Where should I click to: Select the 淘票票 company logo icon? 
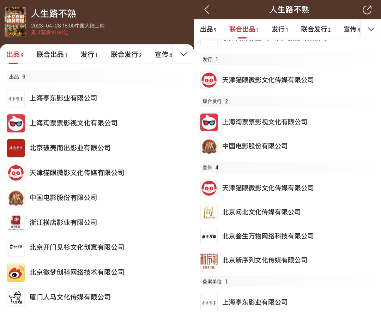pos(16,123)
